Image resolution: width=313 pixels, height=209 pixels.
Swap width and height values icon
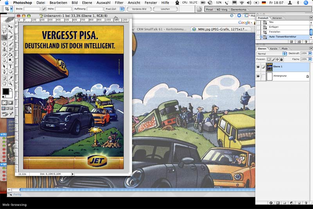point(44,9)
